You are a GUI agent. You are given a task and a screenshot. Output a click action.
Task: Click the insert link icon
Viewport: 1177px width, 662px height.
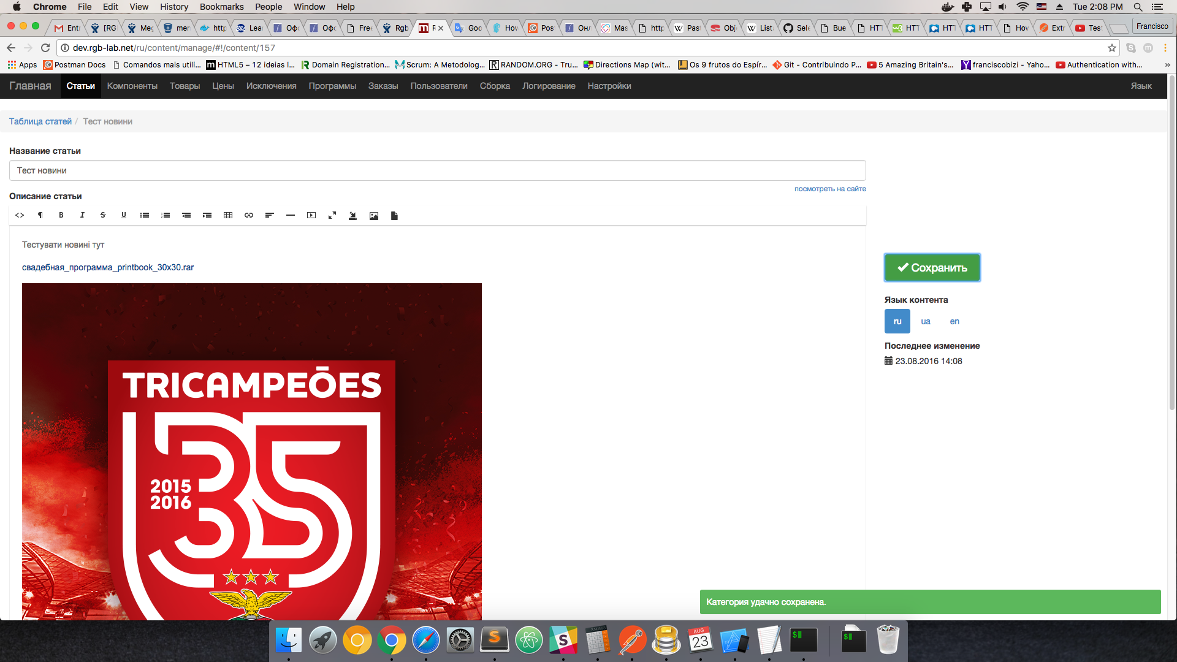pos(249,215)
